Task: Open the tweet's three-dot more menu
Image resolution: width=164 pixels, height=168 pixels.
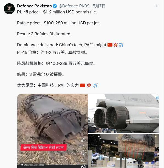Action: pos(156,6)
